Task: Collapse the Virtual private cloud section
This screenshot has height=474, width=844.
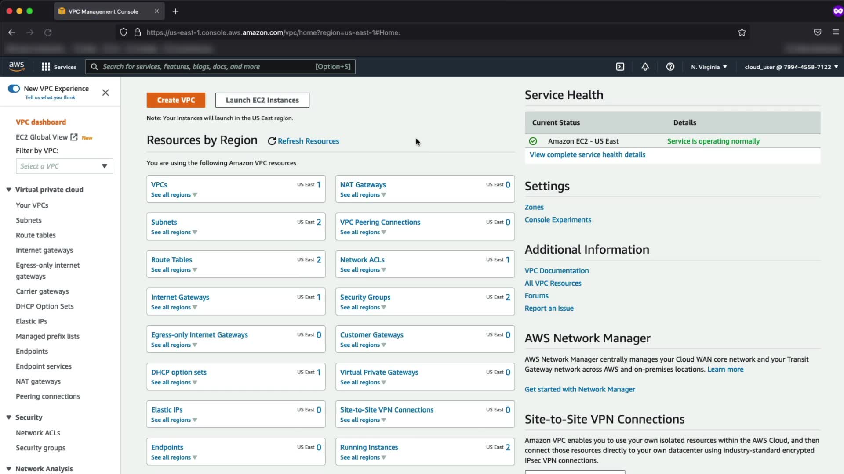Action: [x=9, y=190]
